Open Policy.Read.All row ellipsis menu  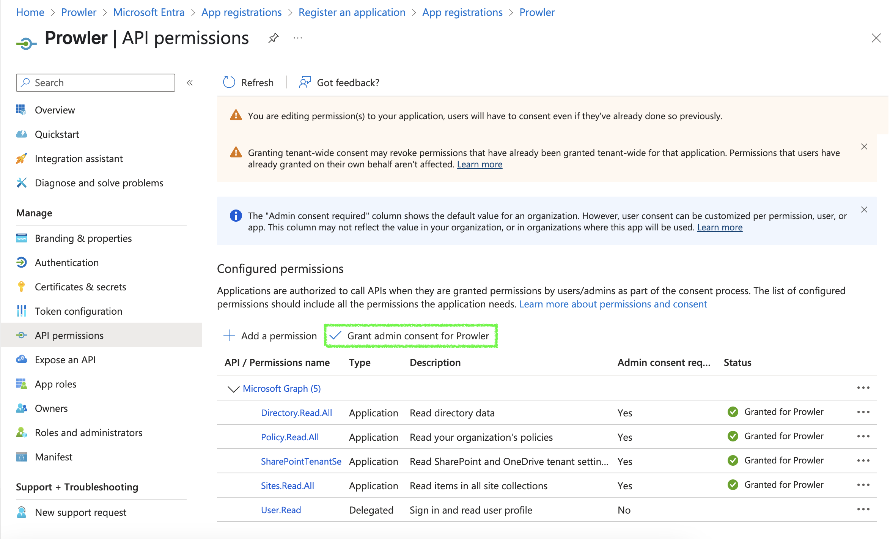[x=863, y=436]
